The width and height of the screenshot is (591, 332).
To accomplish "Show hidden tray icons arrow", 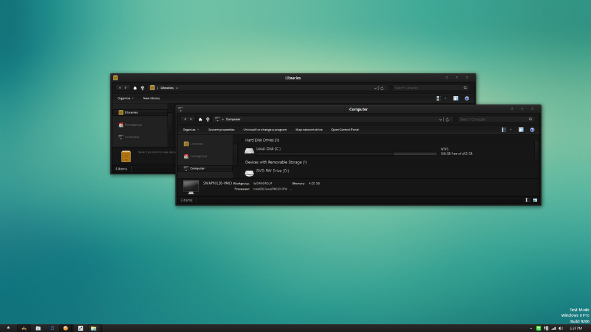I will click(531, 328).
